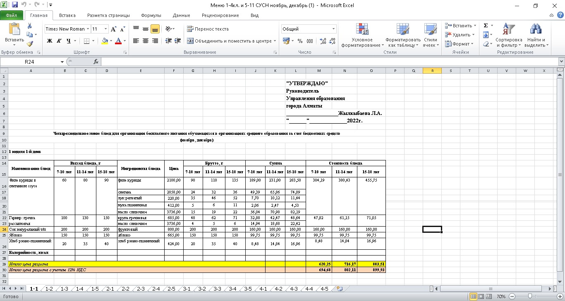
Task: Click the AutoSum sigma icon
Action: coord(486,26)
